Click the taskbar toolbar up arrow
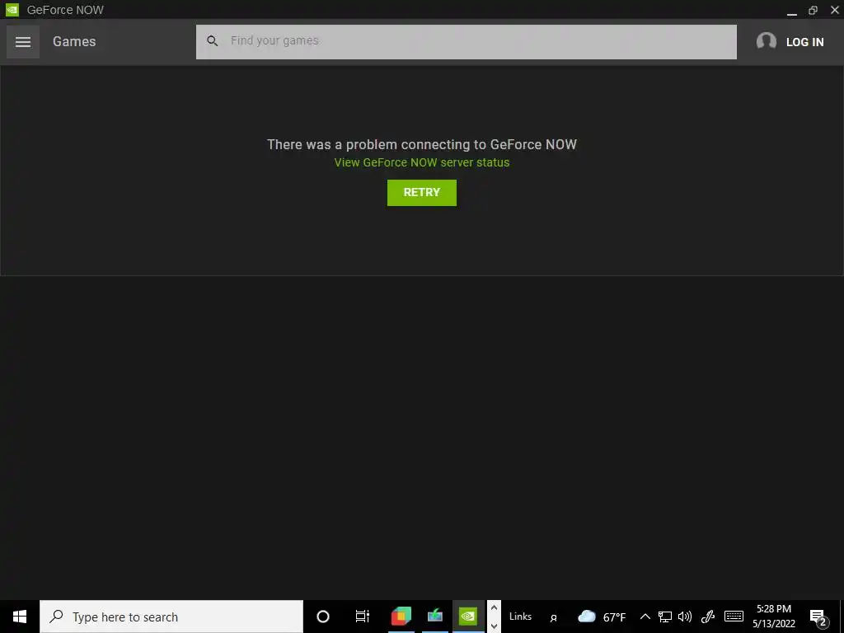 coord(494,607)
